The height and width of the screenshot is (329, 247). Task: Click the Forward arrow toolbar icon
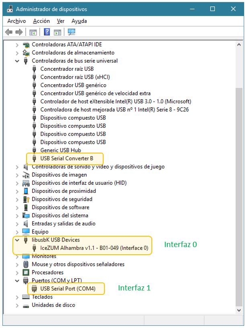19,32
